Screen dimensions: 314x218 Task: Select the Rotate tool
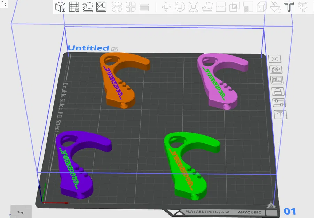[180, 7]
